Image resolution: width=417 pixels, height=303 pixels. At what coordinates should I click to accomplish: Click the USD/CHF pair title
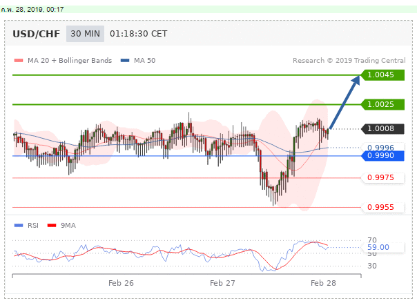click(x=37, y=34)
